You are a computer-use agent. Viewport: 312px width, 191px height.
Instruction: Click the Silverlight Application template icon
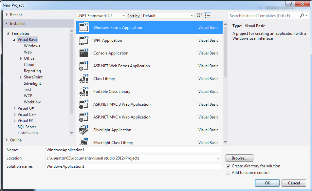(x=84, y=130)
